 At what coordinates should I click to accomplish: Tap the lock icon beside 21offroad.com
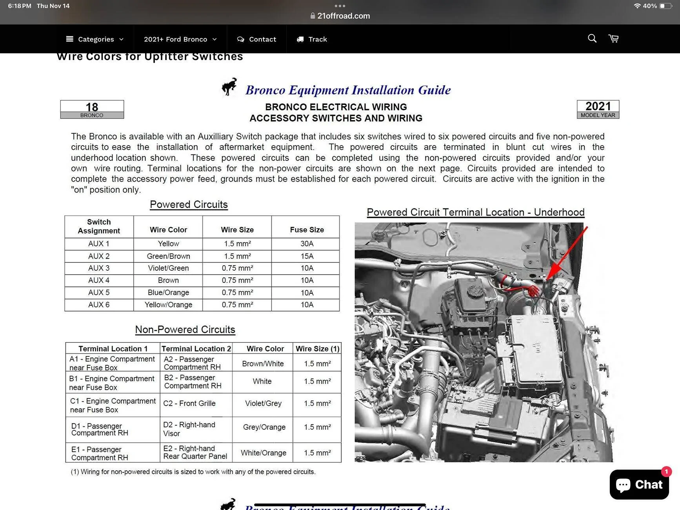[x=313, y=16]
